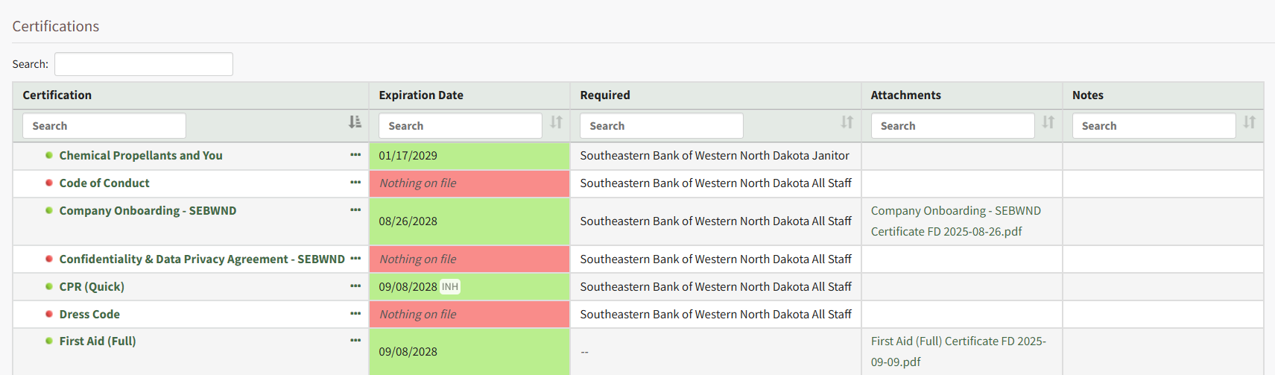Focus the Required column search box

[661, 126]
